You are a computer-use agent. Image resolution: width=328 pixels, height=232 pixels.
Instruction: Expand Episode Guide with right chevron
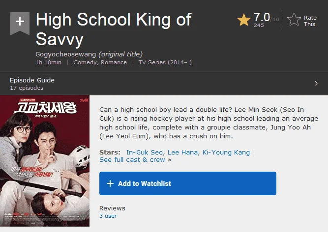(316, 83)
